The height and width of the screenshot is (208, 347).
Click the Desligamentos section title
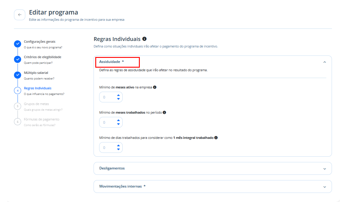112,168
